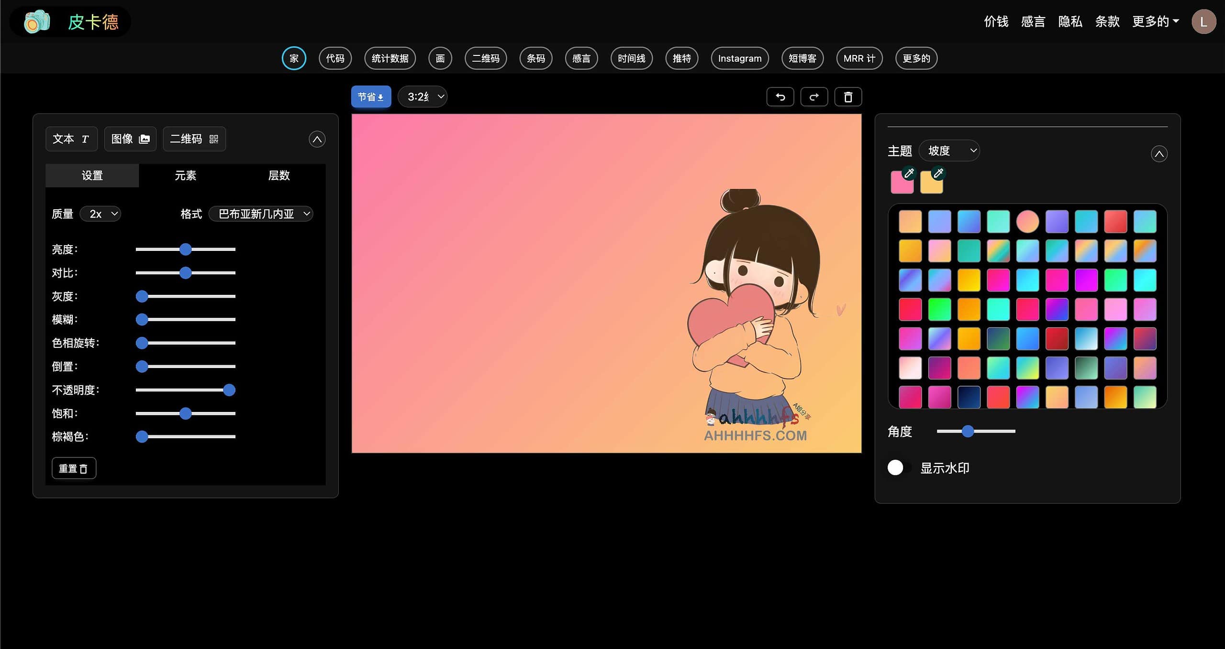Click the blue 节省 save button
Image resolution: width=1225 pixels, height=649 pixels.
point(371,97)
